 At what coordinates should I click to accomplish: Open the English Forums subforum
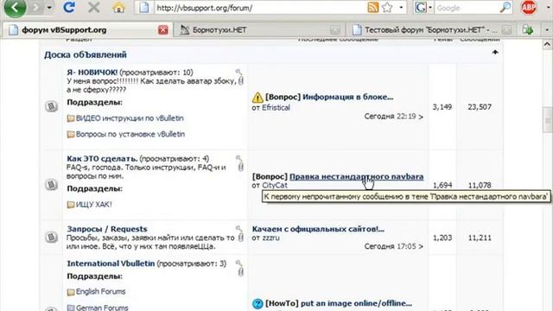(x=100, y=292)
